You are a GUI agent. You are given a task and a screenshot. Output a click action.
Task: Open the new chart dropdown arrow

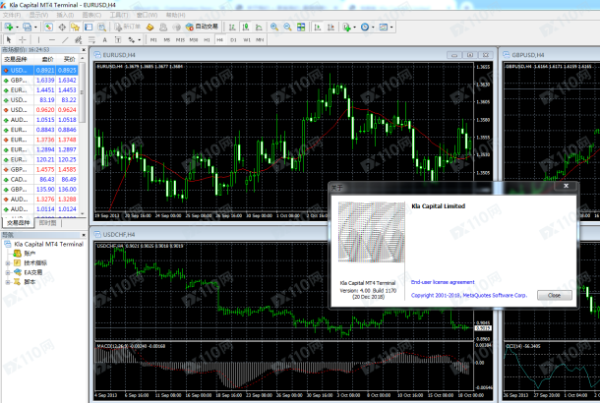point(17,28)
